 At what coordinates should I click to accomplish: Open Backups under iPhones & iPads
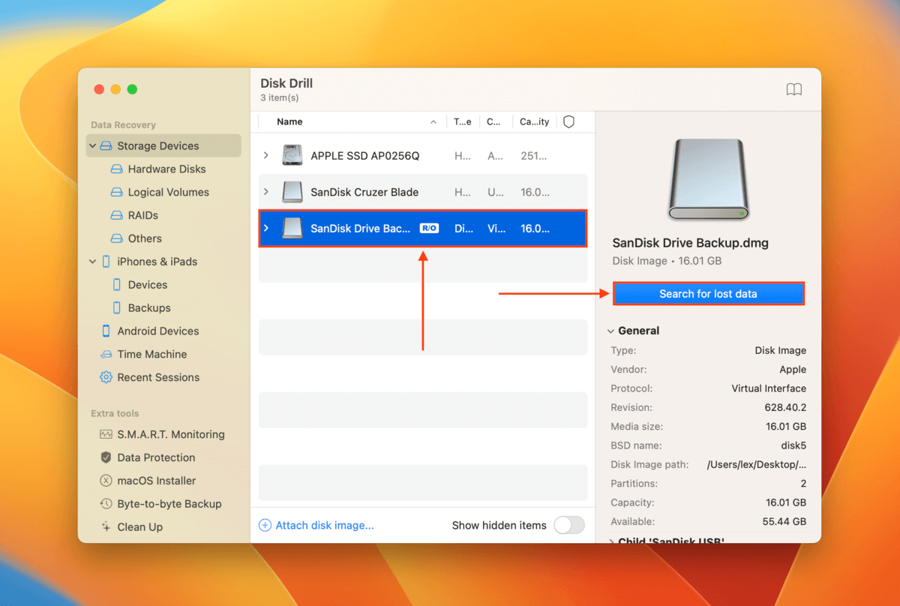click(149, 308)
